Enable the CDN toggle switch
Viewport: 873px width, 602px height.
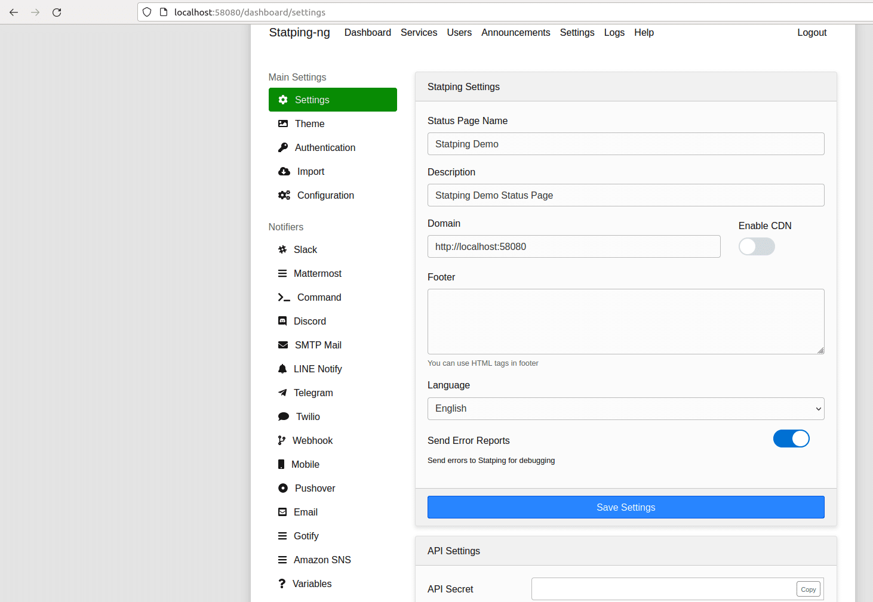tap(757, 246)
